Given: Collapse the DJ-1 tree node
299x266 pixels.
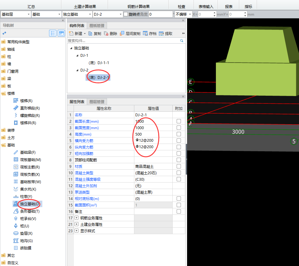Looking at the screenshot, I should [x=77, y=56].
